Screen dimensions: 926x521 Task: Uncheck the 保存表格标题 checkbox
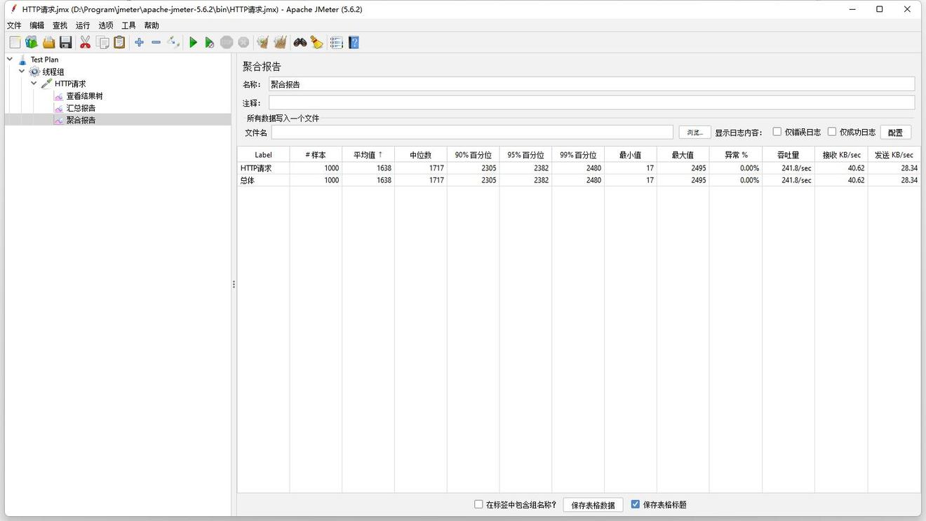pos(636,504)
